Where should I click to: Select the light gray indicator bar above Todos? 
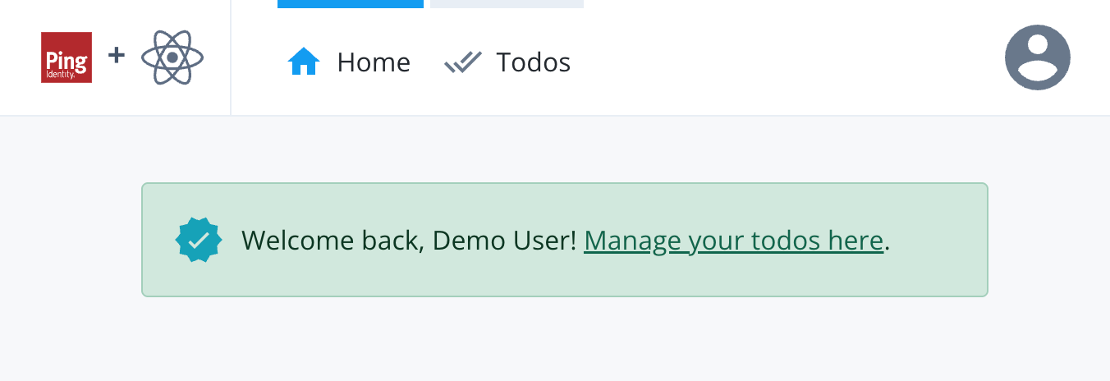pos(507,4)
